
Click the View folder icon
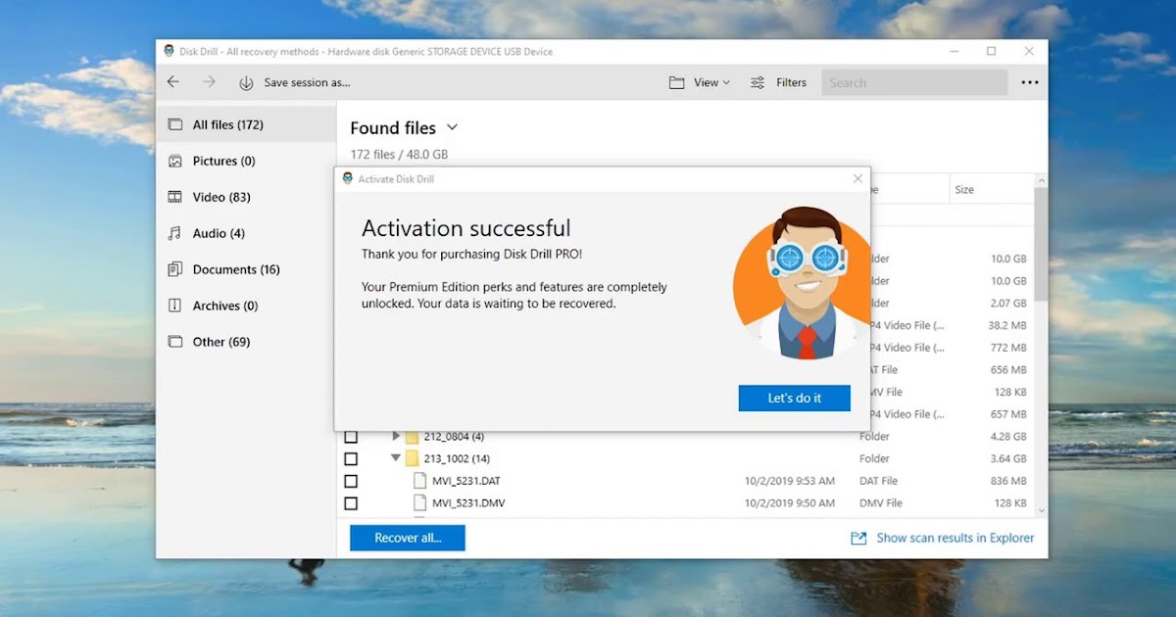(676, 83)
